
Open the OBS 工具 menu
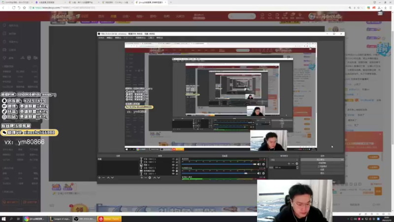(x=151, y=38)
